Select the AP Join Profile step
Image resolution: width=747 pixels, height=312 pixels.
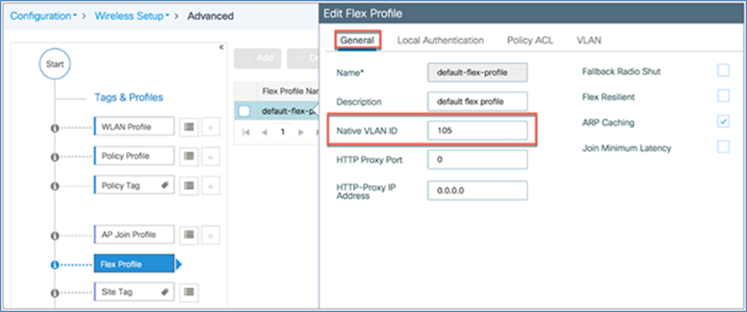tap(134, 235)
